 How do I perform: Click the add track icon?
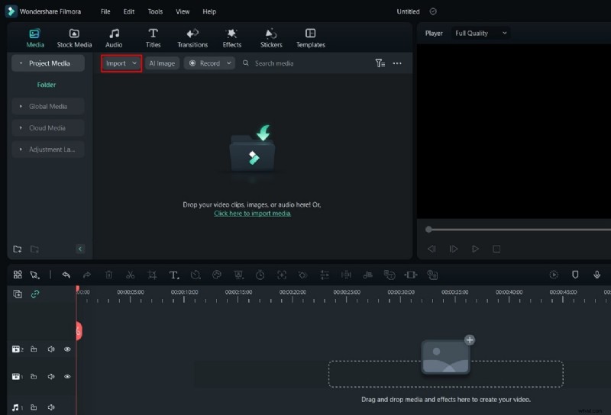coord(18,294)
